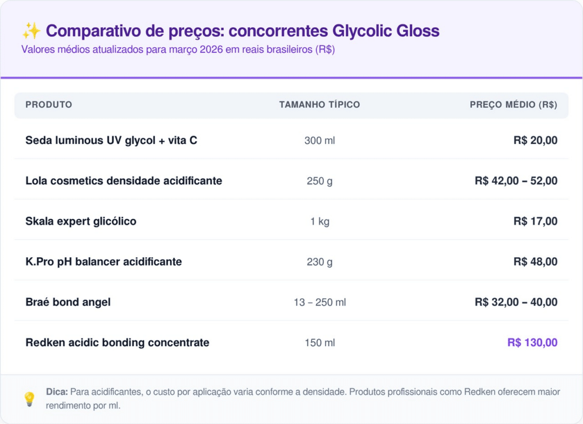This screenshot has height=424, width=583.
Task: Select the Seda luminous UV glycol row
Action: pos(112,140)
